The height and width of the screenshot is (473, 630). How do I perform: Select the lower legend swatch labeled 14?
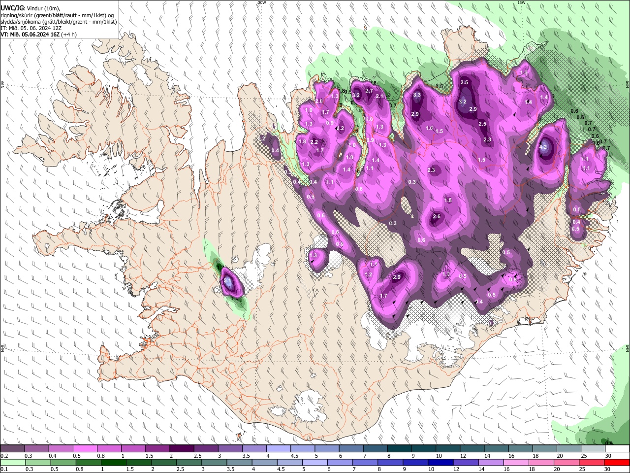(491, 462)
